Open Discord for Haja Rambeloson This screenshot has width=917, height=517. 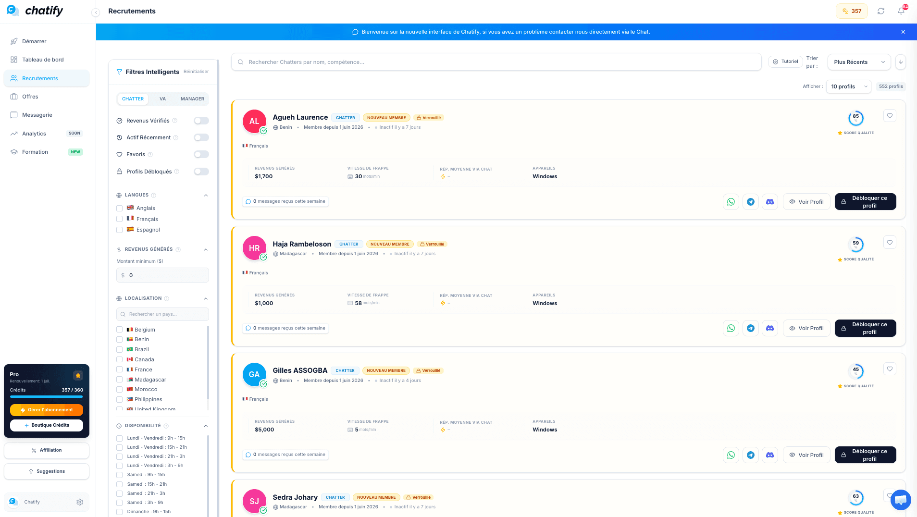(770, 328)
